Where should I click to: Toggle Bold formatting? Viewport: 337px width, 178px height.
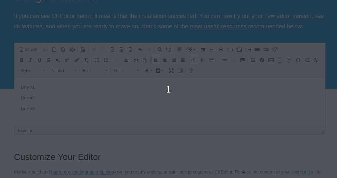point(22,60)
